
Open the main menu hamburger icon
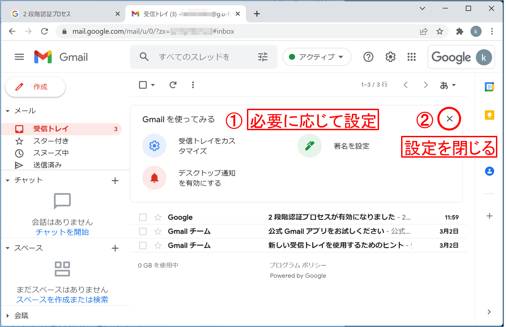tap(19, 57)
